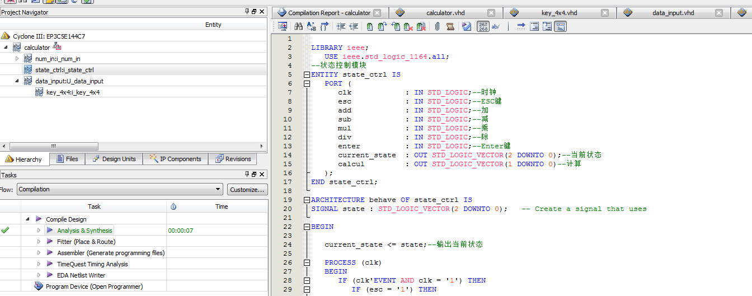The width and height of the screenshot is (752, 296).
Task: Select key_4x4:i_key_4x4 in the hierarchy
Action: (73, 92)
